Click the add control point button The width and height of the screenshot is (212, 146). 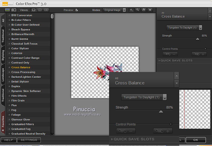pyautogui.click(x=199, y=54)
